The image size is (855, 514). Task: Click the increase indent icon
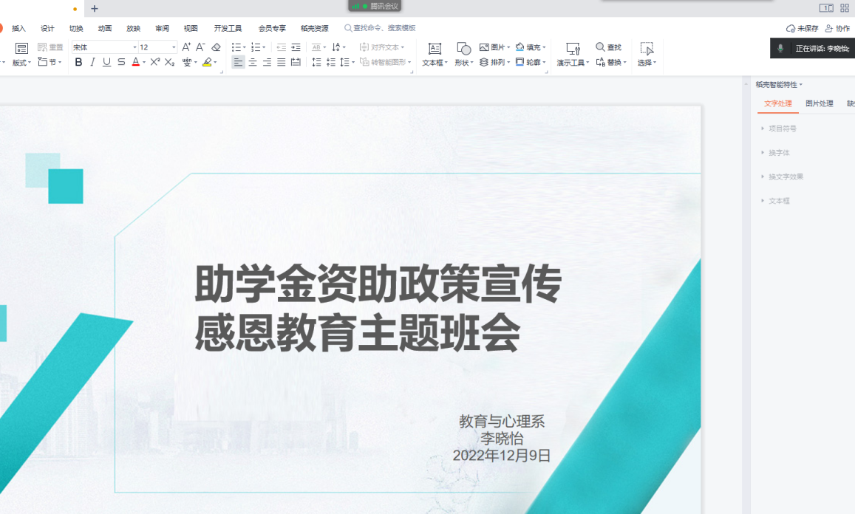click(x=296, y=47)
